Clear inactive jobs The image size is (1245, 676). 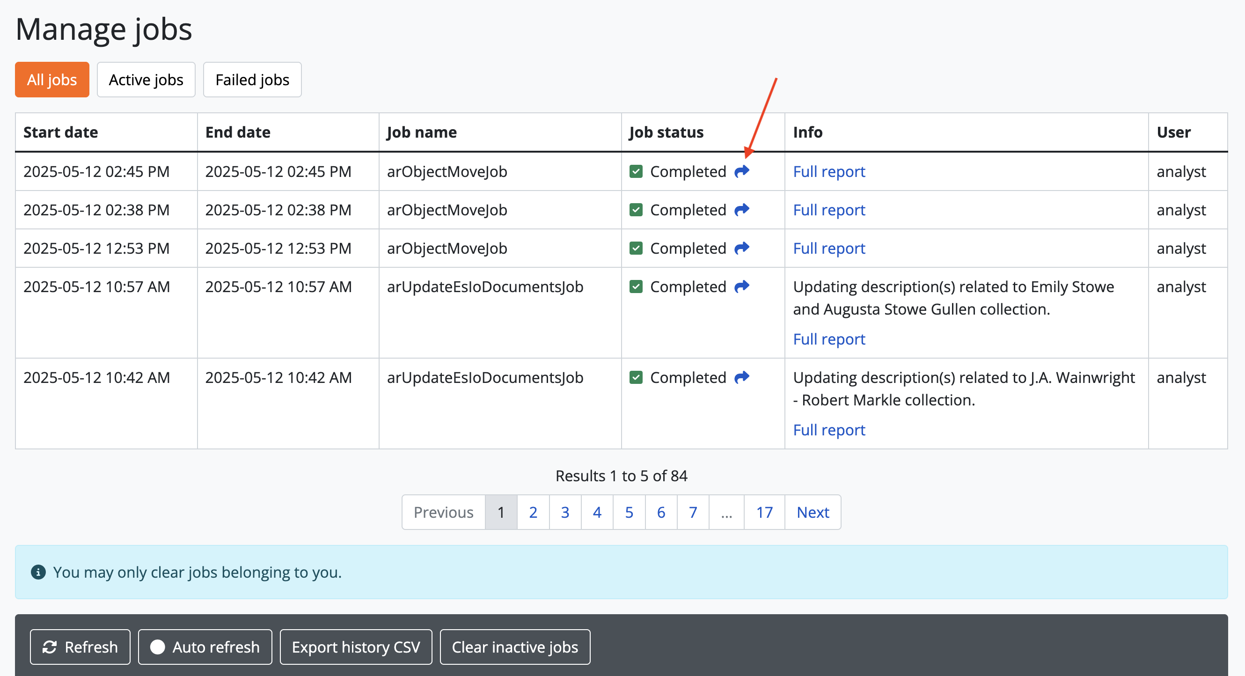(x=515, y=647)
